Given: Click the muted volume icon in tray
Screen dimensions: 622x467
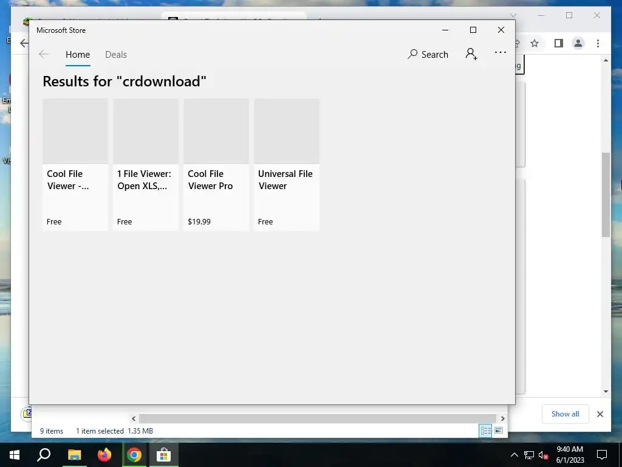Looking at the screenshot, I should pyautogui.click(x=544, y=455).
